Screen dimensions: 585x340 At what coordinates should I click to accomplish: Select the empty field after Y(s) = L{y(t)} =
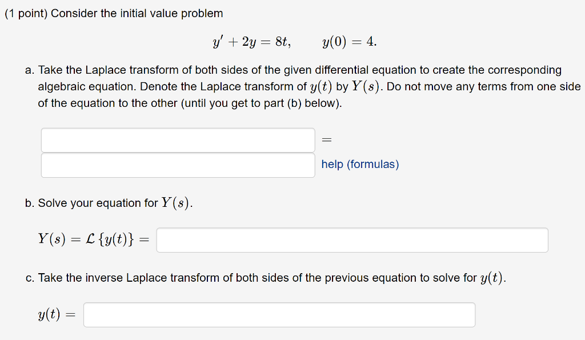coord(352,239)
